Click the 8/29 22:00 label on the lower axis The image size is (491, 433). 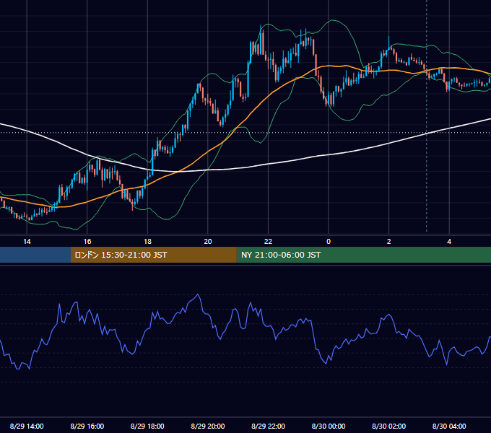269,426
